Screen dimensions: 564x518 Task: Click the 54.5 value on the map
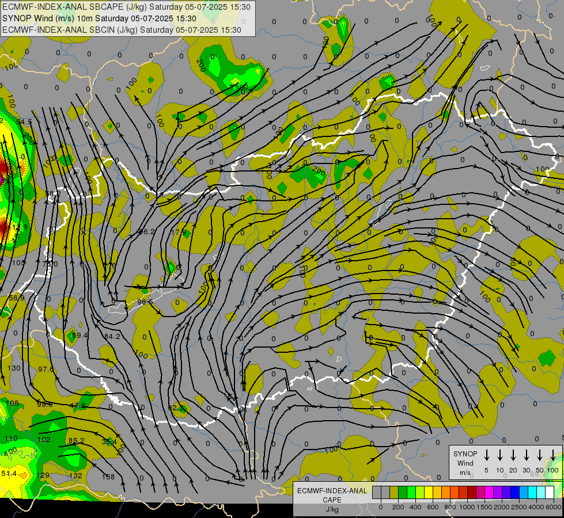coord(24,122)
